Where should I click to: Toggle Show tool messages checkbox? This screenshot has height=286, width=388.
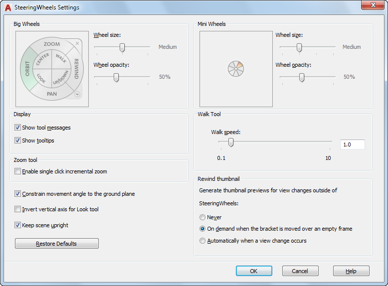click(18, 128)
